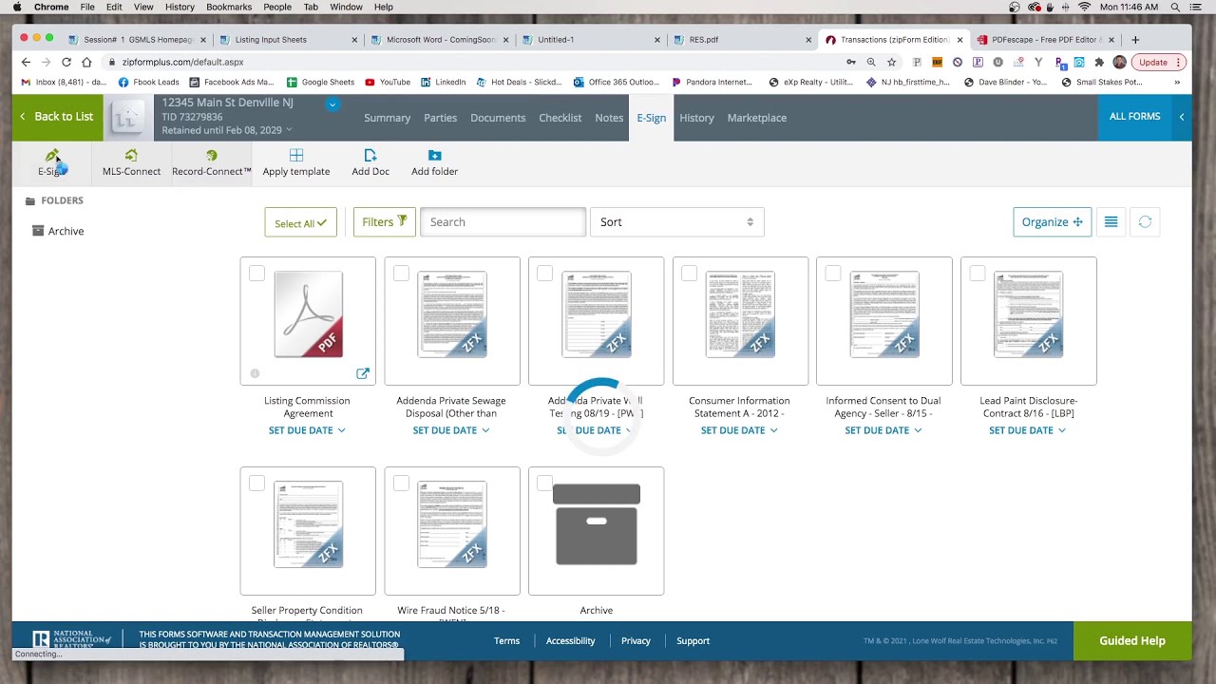The width and height of the screenshot is (1216, 684).
Task: Open a new browser tab
Action: click(1135, 40)
